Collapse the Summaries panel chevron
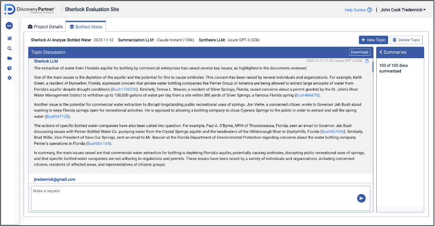Screen dimensions: 435x227 coord(381,52)
